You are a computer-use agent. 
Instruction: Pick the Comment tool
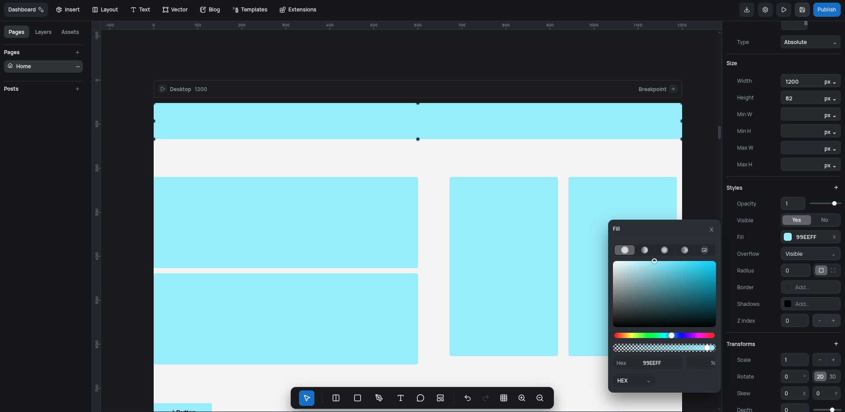[421, 398]
